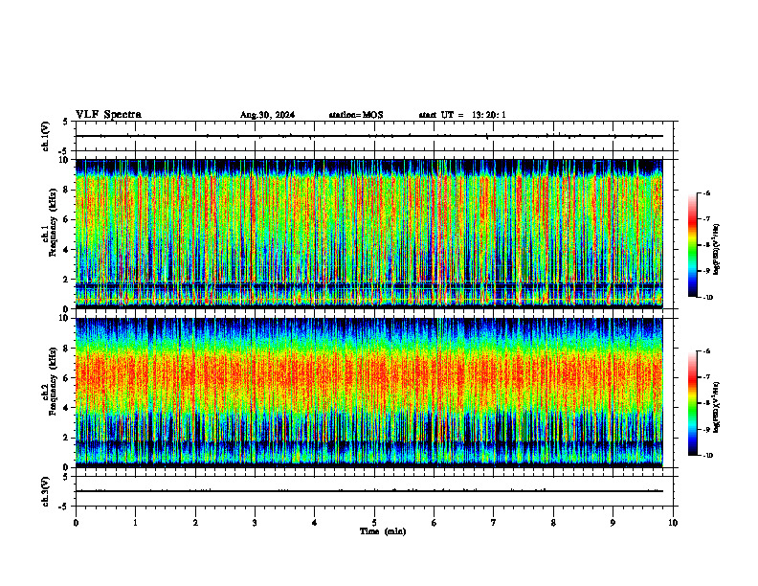758x586 pixels.
Task: Click the ch.2 frequency axis "4" tick label
Action: pos(67,408)
